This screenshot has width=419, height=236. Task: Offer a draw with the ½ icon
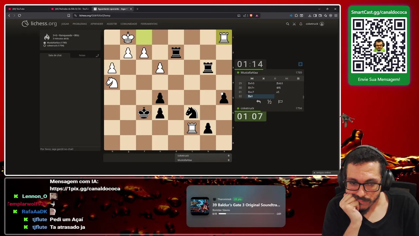point(269,102)
